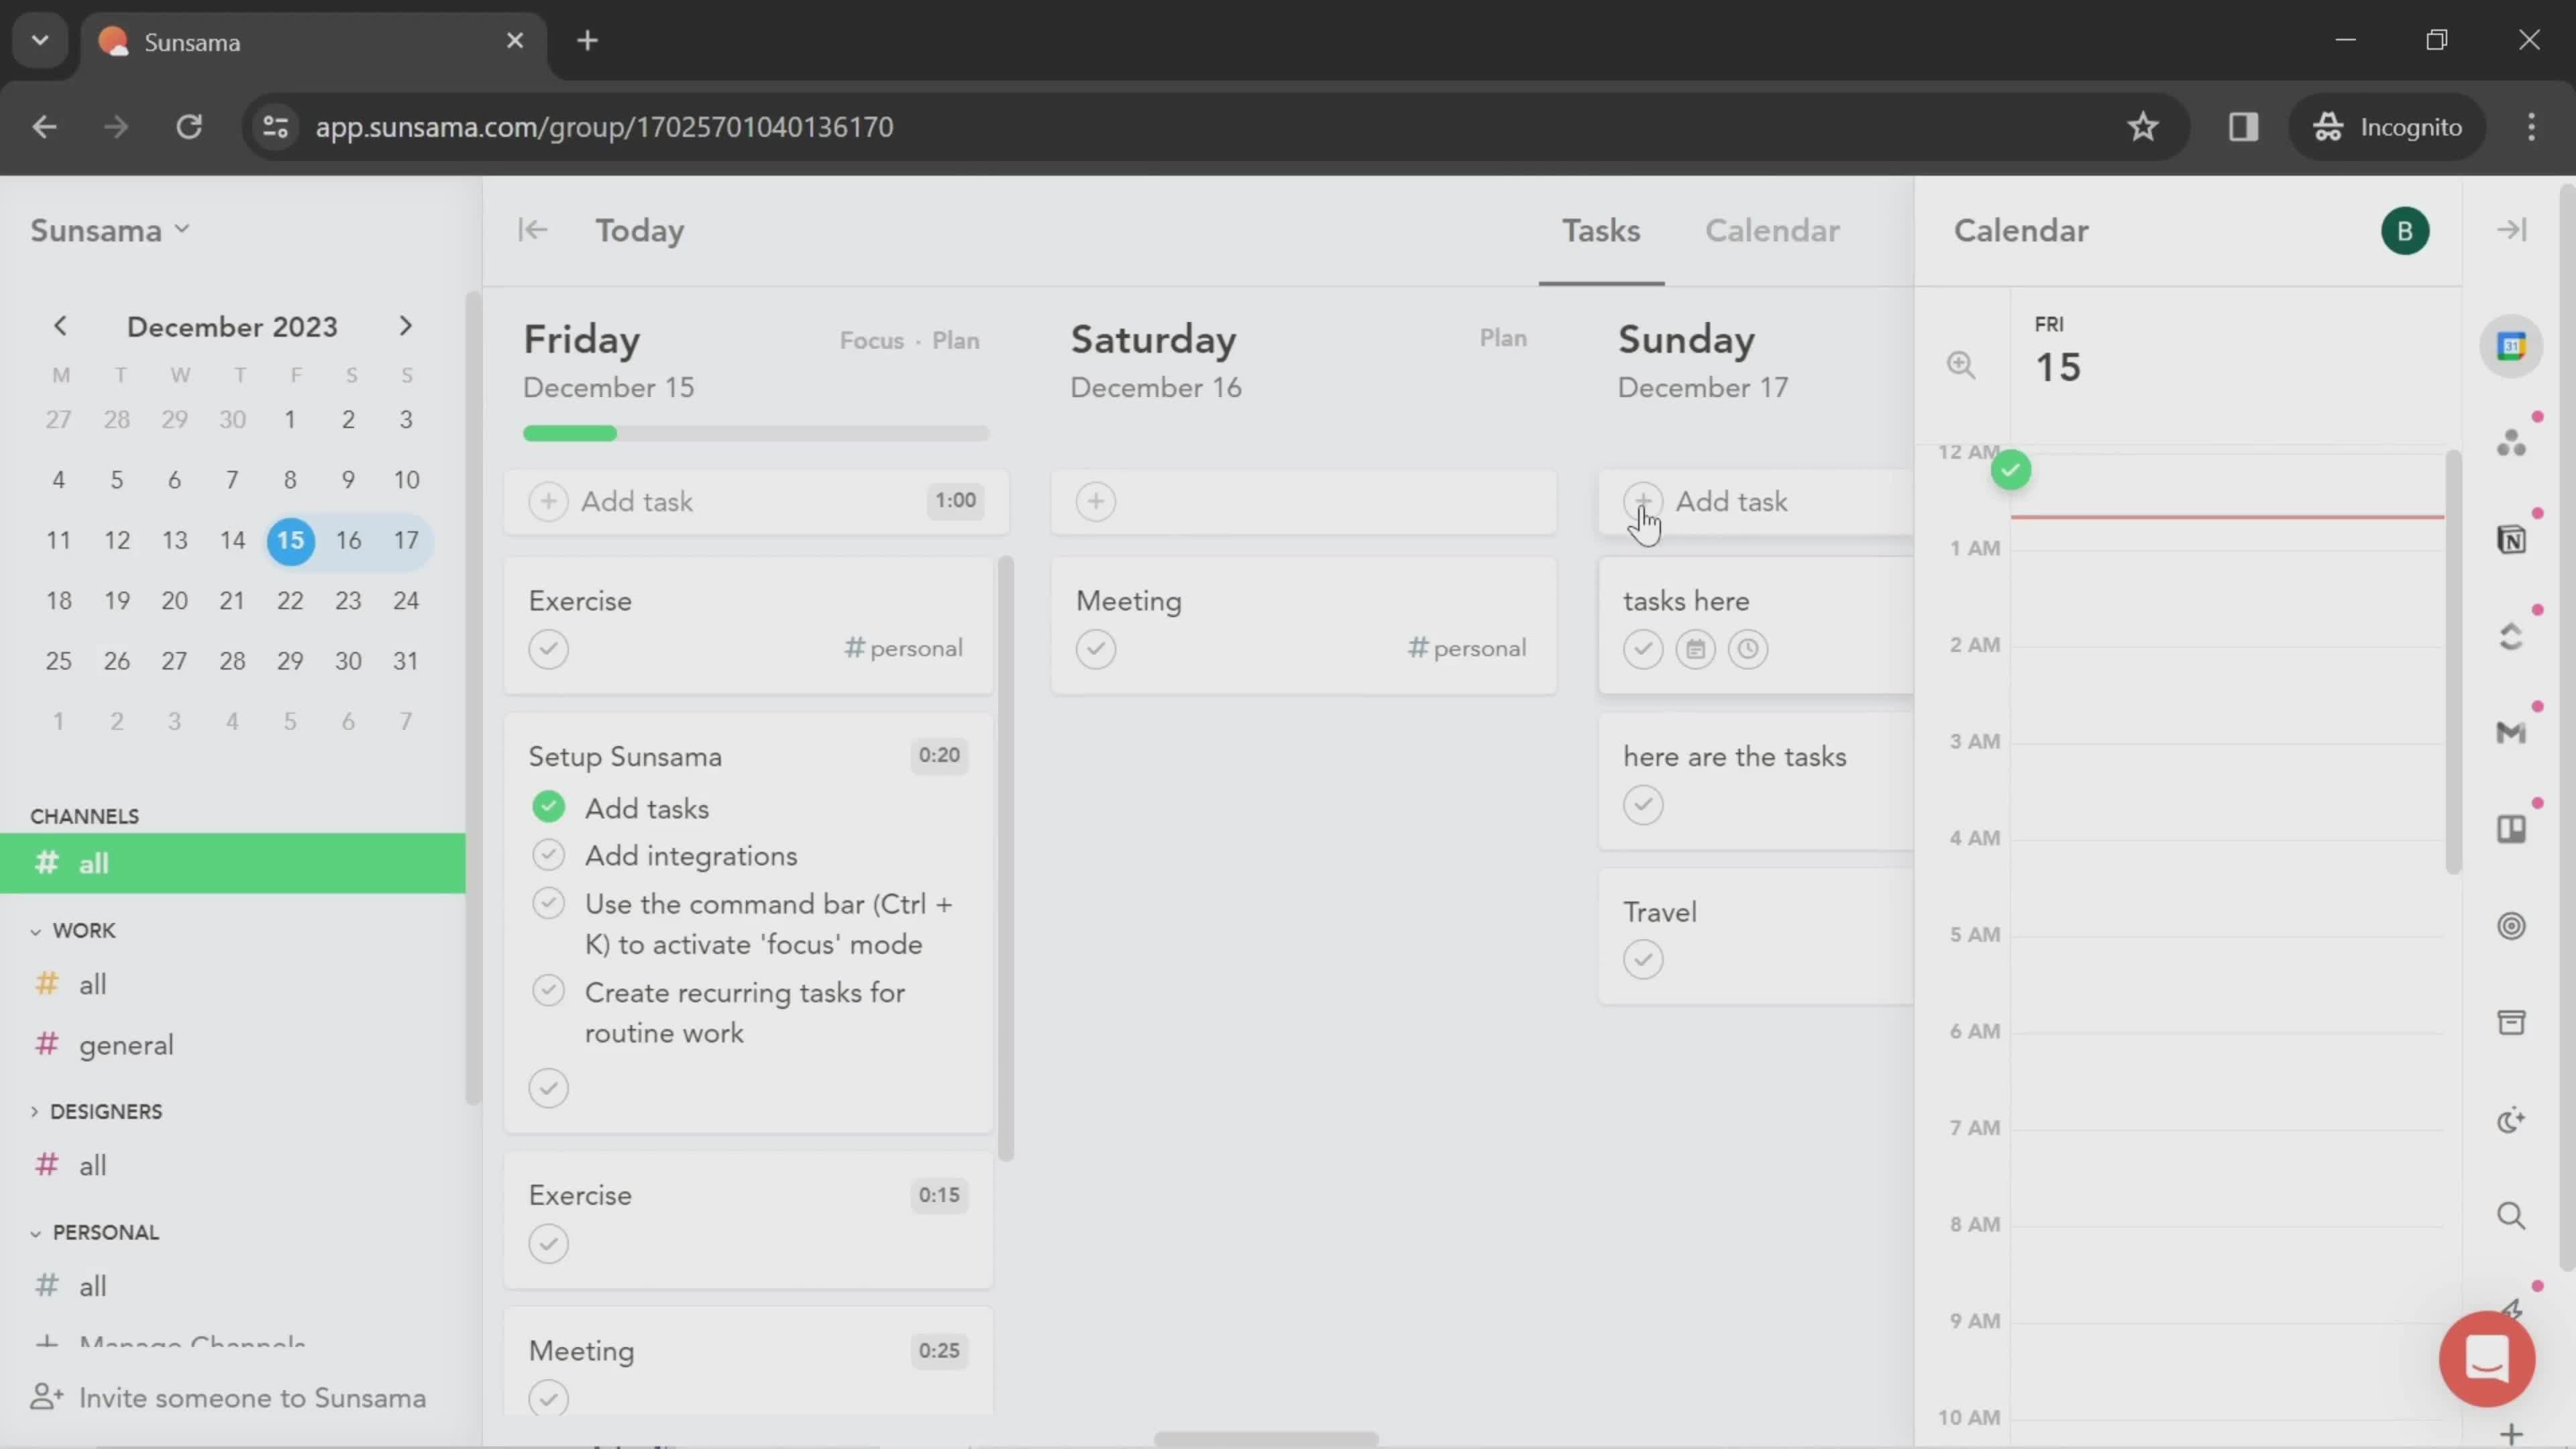Collapse the WORK channel group
Screen dimensions: 2576x1449
[x=35, y=931]
